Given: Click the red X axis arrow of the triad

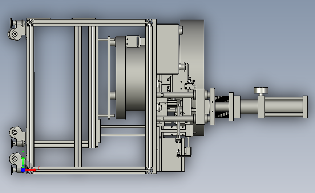Looking at the screenshot, I should pos(31,170).
